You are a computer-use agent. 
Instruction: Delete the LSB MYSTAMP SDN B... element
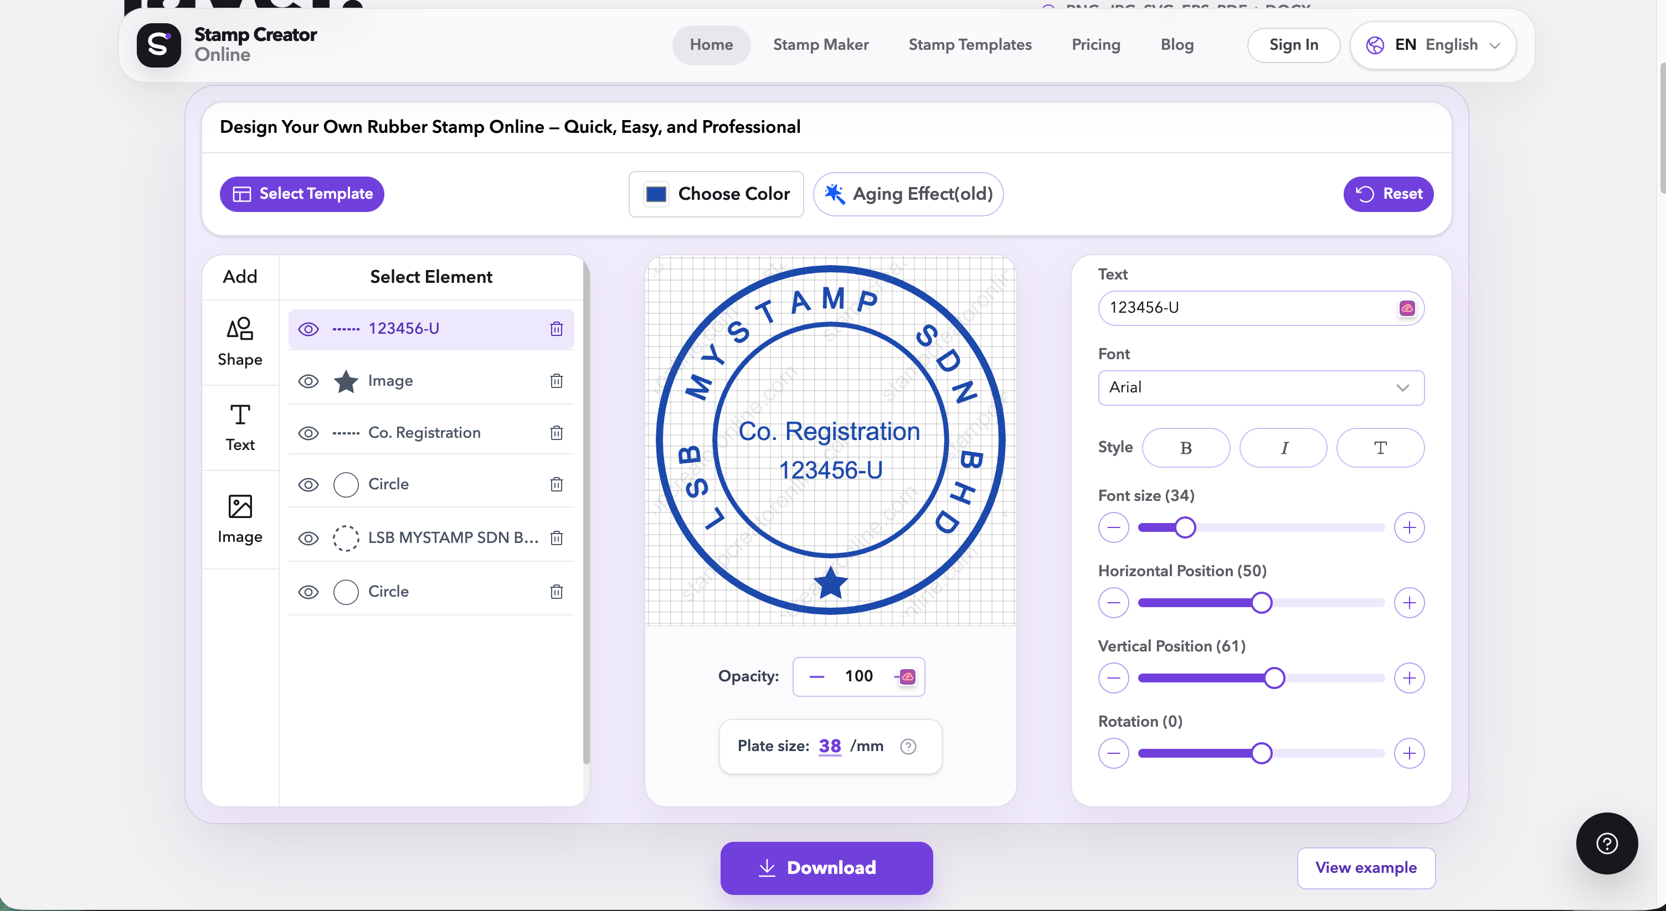[x=556, y=537]
